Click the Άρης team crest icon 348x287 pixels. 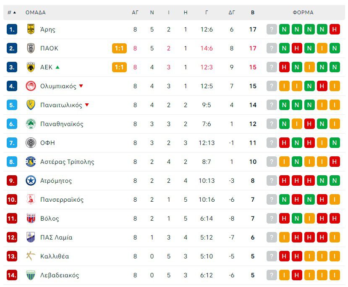click(x=31, y=29)
